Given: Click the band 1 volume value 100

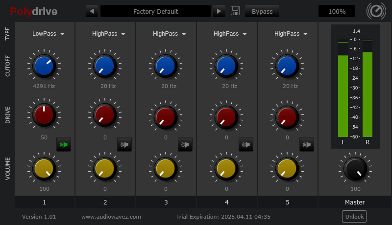Looking at the screenshot, I should (x=44, y=189).
